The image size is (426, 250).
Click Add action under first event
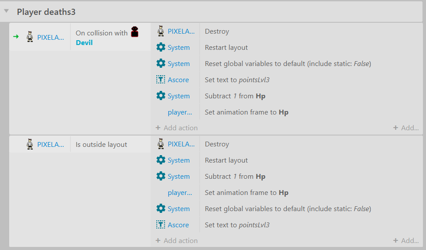[x=176, y=128]
